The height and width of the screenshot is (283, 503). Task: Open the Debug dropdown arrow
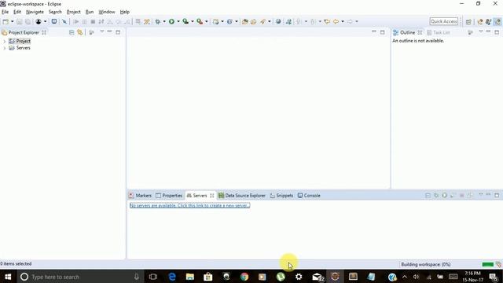[x=164, y=21]
